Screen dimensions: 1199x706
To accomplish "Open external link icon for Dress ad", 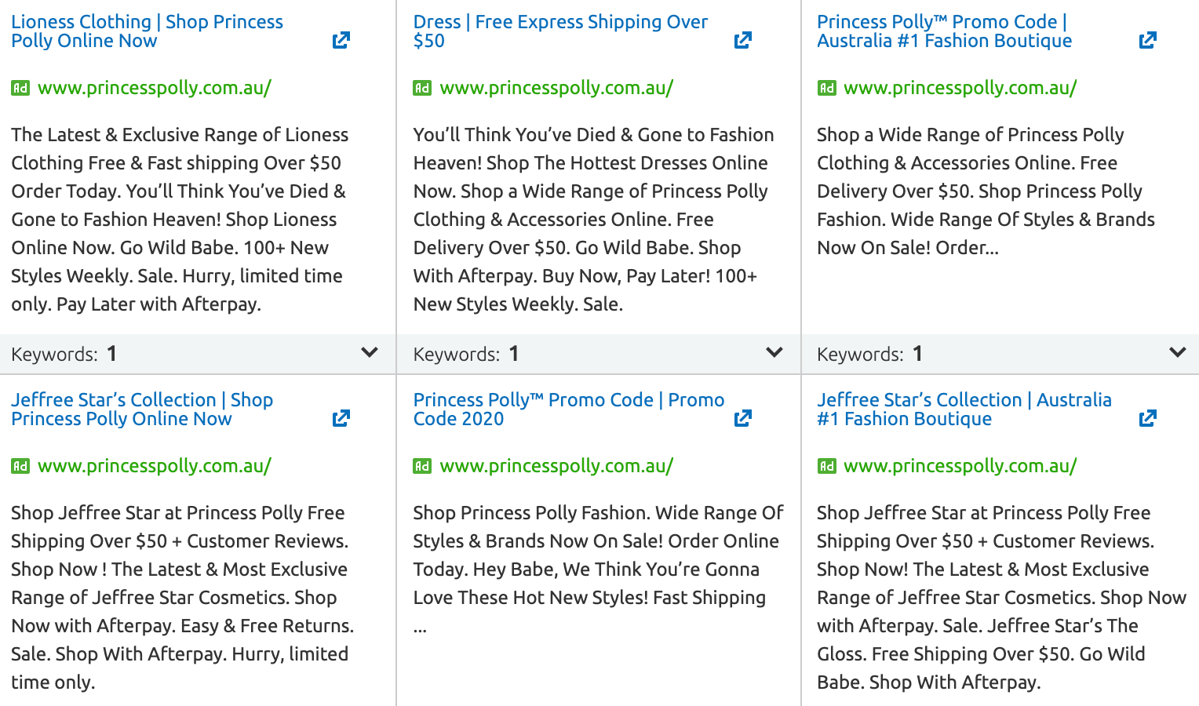I will pyautogui.click(x=742, y=40).
